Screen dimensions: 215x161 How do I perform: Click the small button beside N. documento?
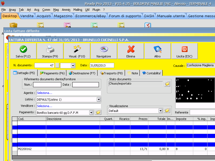(57, 65)
